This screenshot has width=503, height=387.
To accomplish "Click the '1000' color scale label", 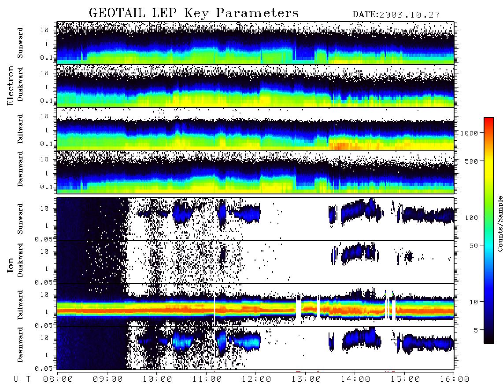I will click(x=469, y=133).
